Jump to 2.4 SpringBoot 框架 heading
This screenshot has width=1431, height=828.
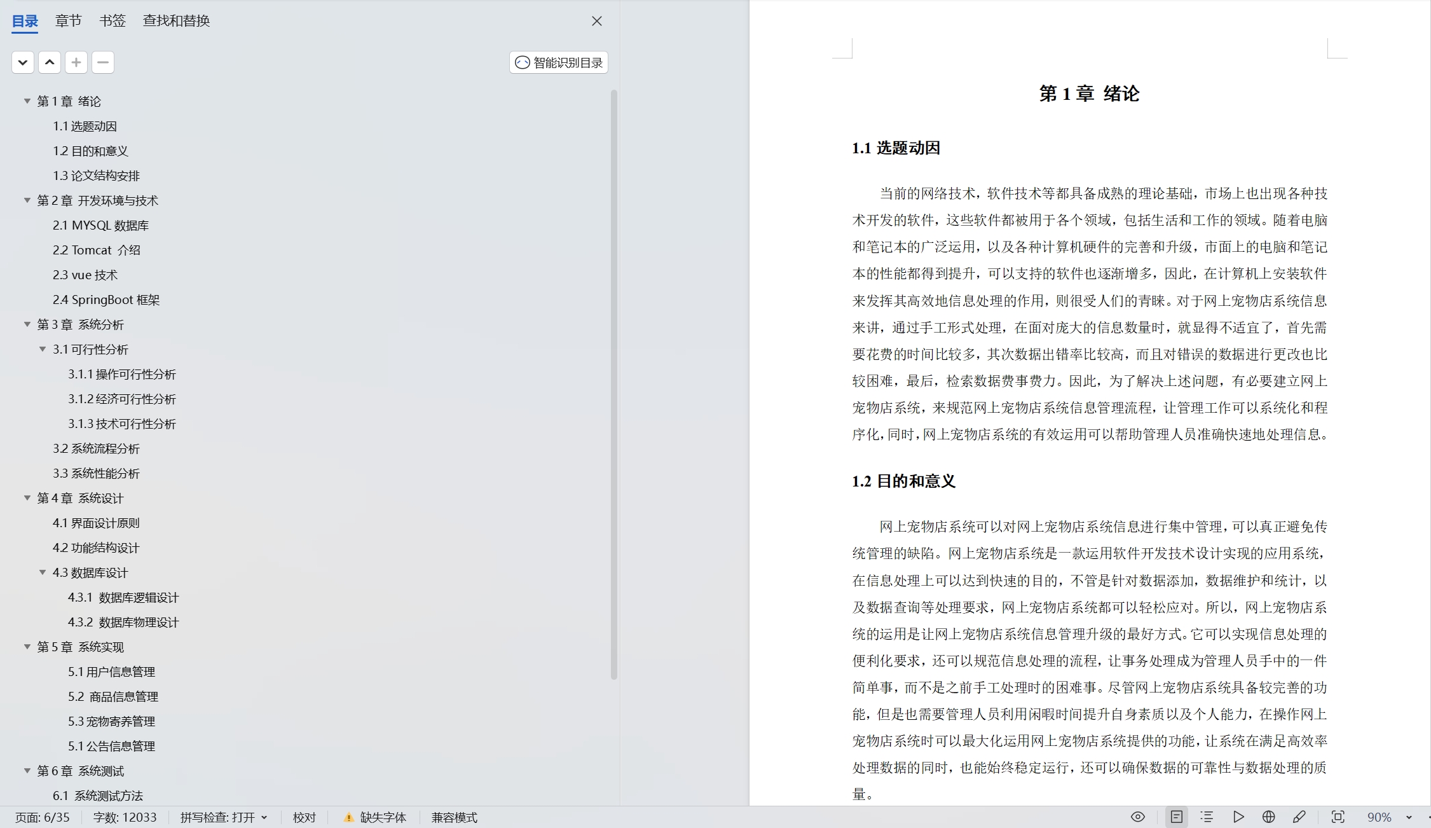tap(106, 300)
